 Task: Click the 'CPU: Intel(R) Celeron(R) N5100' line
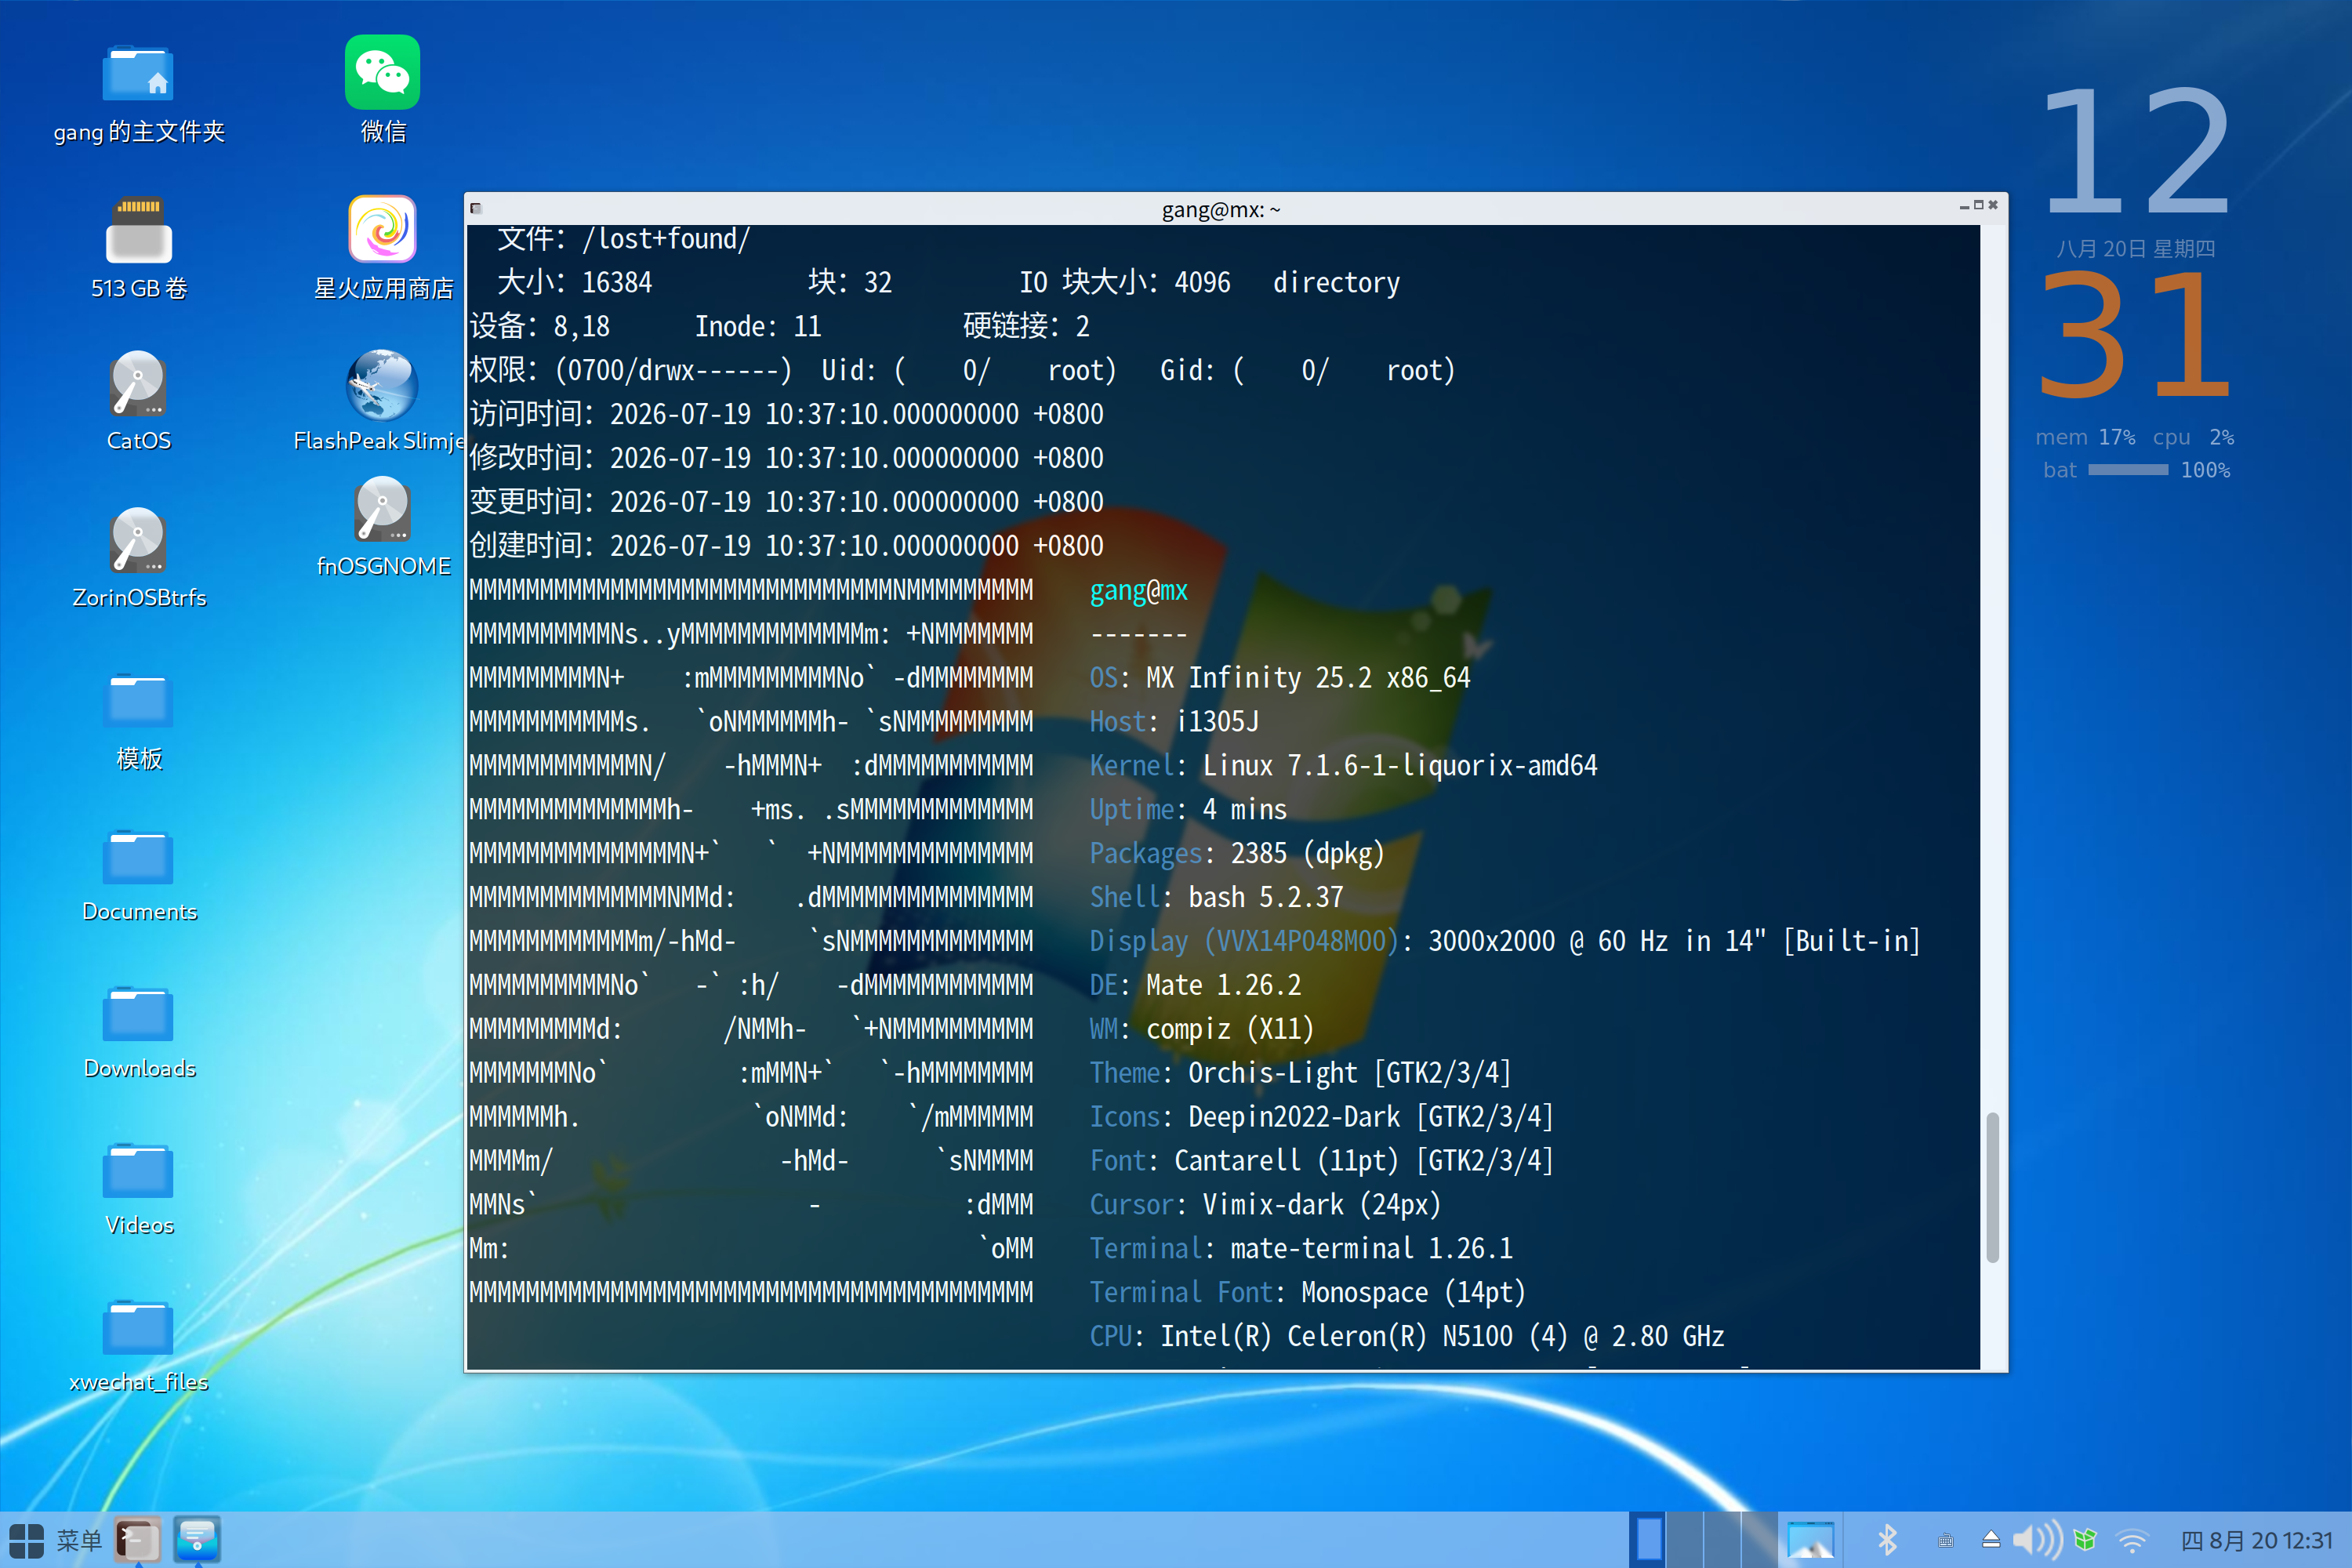coord(1407,1337)
